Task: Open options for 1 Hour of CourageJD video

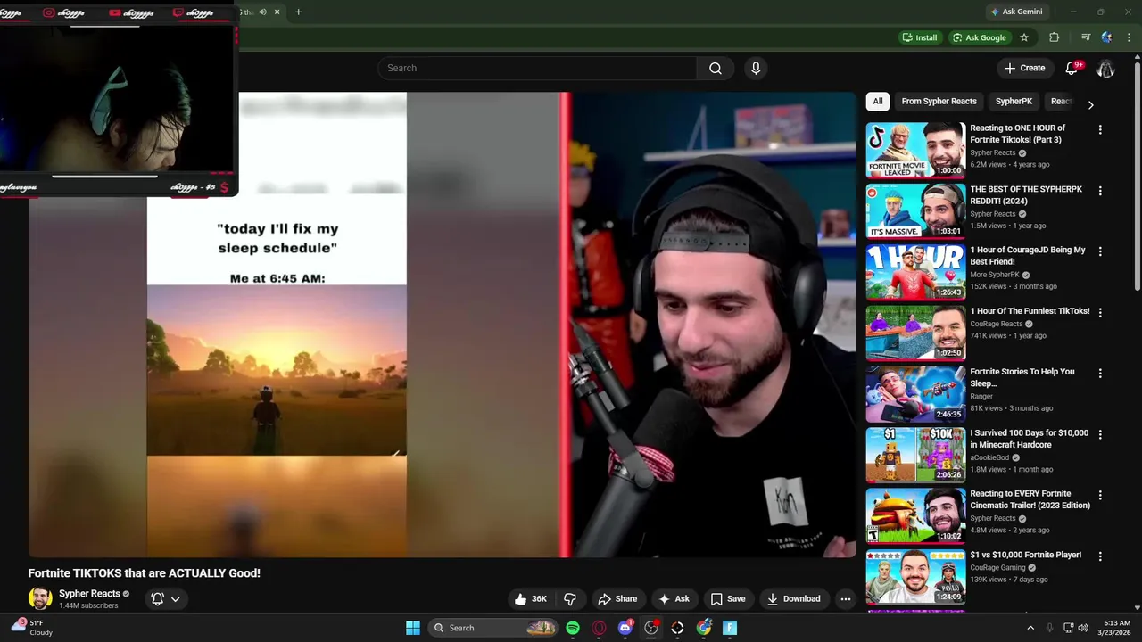Action: 1100,251
